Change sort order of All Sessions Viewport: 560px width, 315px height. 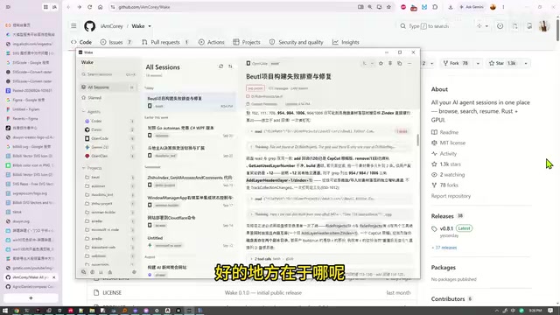pos(230,66)
